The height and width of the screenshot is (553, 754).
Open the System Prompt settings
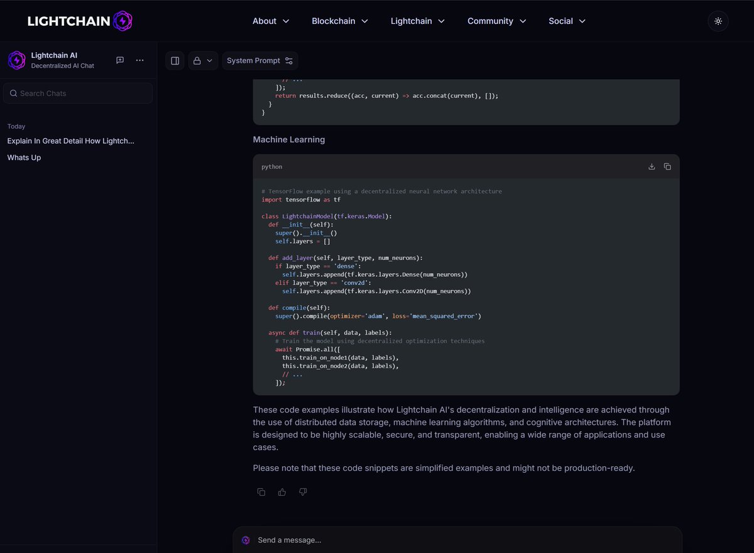coord(260,61)
